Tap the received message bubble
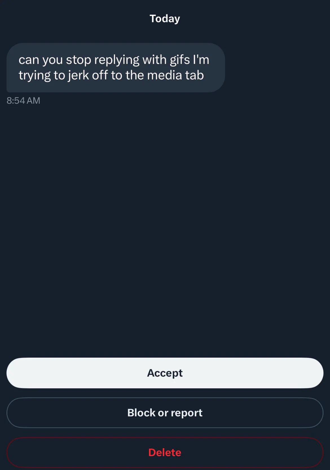The height and width of the screenshot is (470, 330). coord(116,68)
